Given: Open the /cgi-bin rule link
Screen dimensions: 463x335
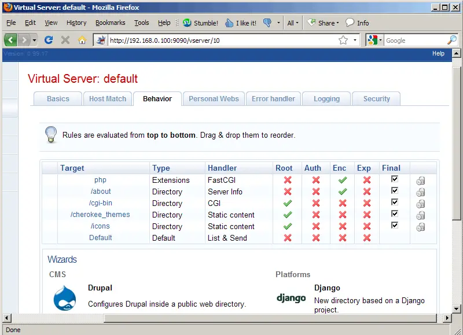Looking at the screenshot, I should [x=101, y=203].
